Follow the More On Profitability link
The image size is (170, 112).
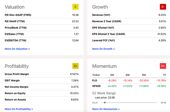(x=19, y=109)
